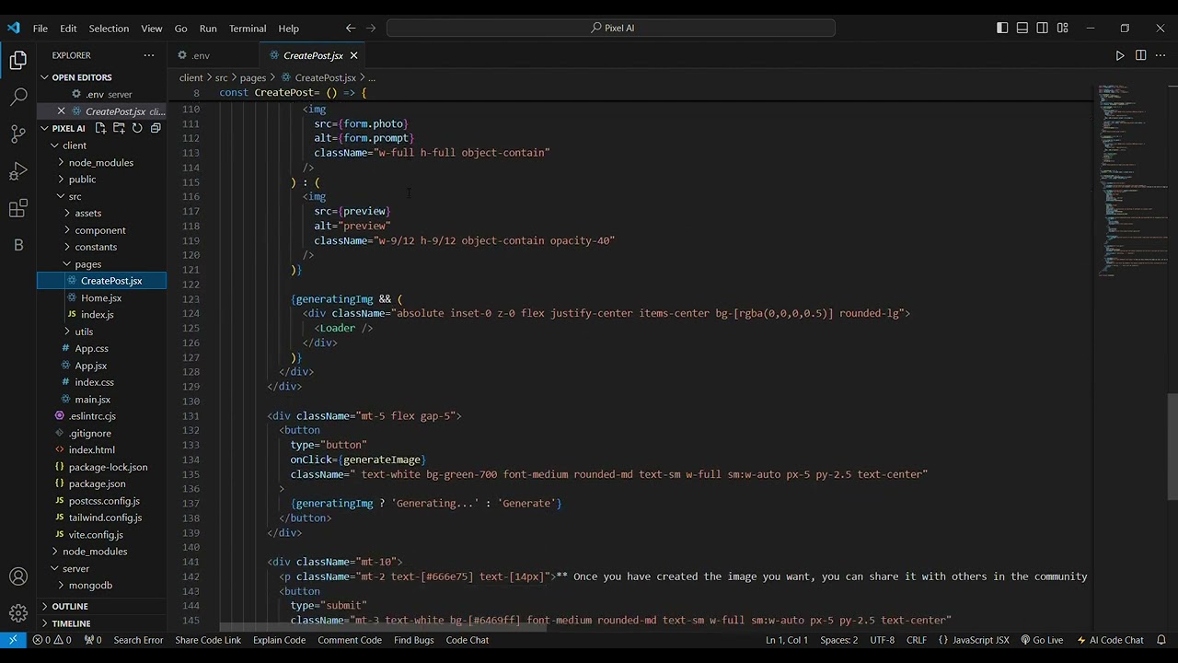Viewport: 1178px width, 663px height.
Task: Open the Terminal menu
Action: [248, 29]
